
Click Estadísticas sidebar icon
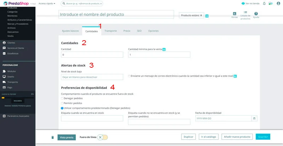(x=4, y=54)
